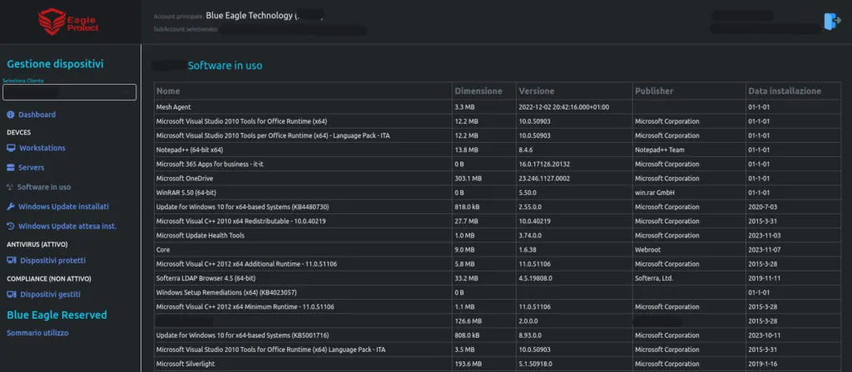Click the Eagle Protect logo
The height and width of the screenshot is (372, 852).
point(69,22)
